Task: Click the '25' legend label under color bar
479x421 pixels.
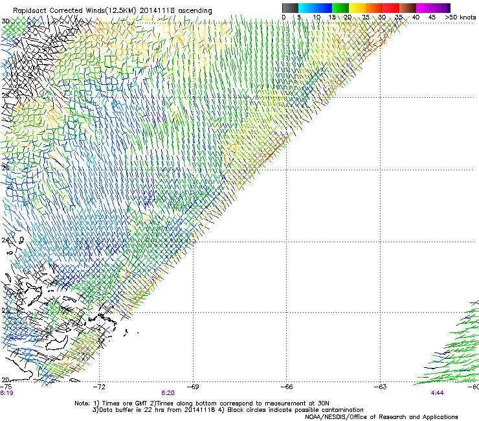Action: pos(366,17)
